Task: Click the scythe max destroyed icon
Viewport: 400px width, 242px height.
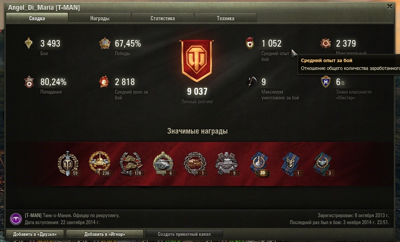Action: (251, 82)
